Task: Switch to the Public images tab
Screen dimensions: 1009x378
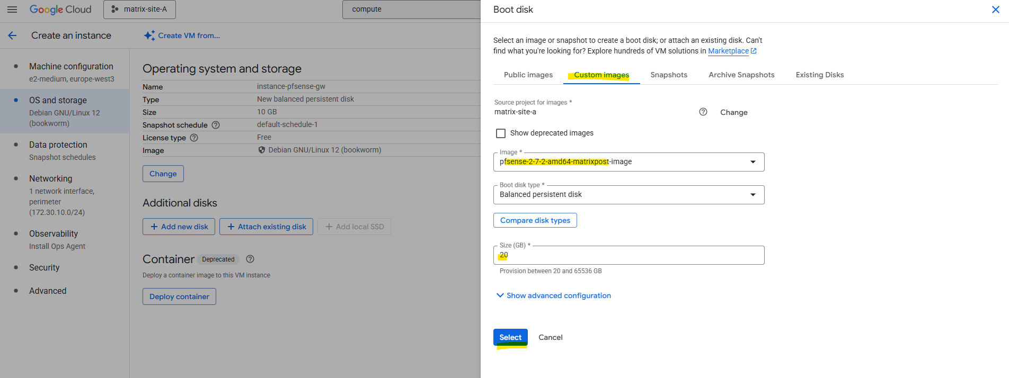Action: point(528,75)
